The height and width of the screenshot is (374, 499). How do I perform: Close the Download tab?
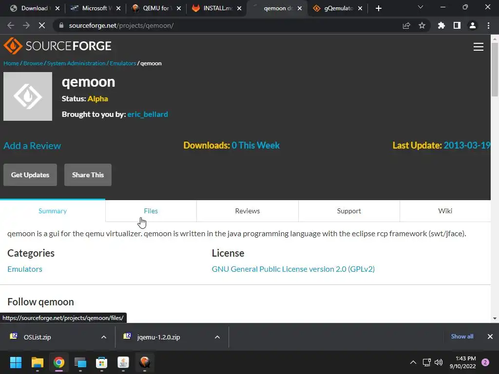[x=58, y=8]
